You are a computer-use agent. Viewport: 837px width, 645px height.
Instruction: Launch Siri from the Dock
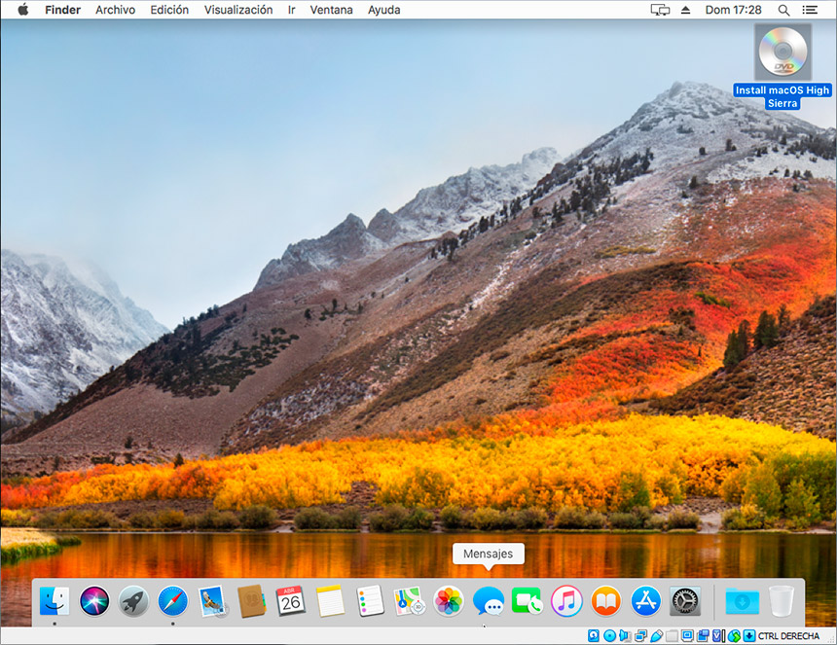[94, 600]
